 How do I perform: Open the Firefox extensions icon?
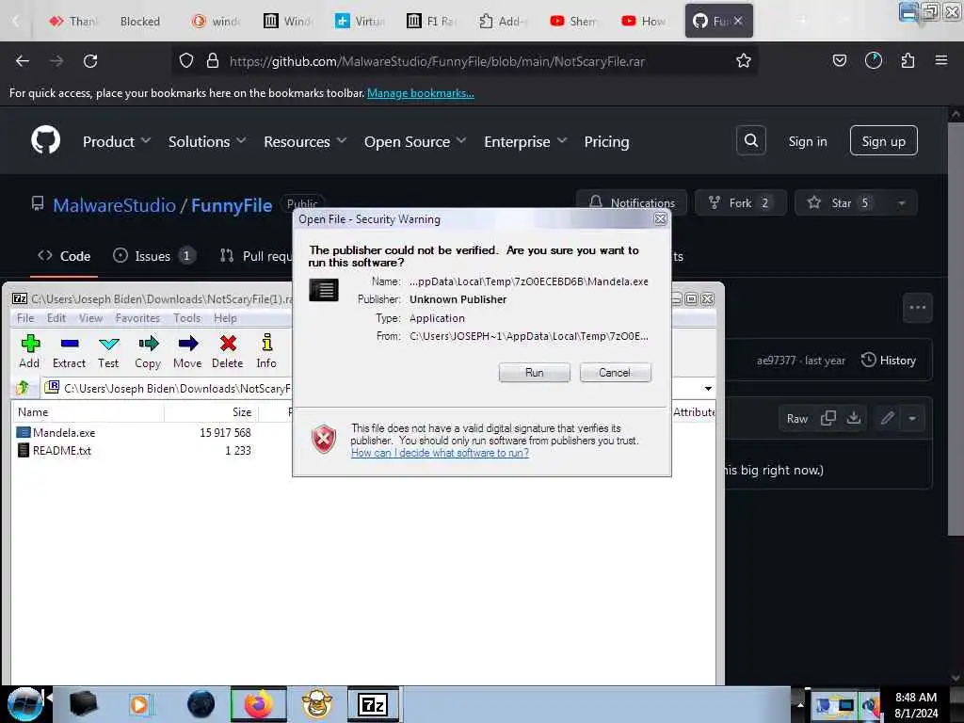tap(908, 60)
